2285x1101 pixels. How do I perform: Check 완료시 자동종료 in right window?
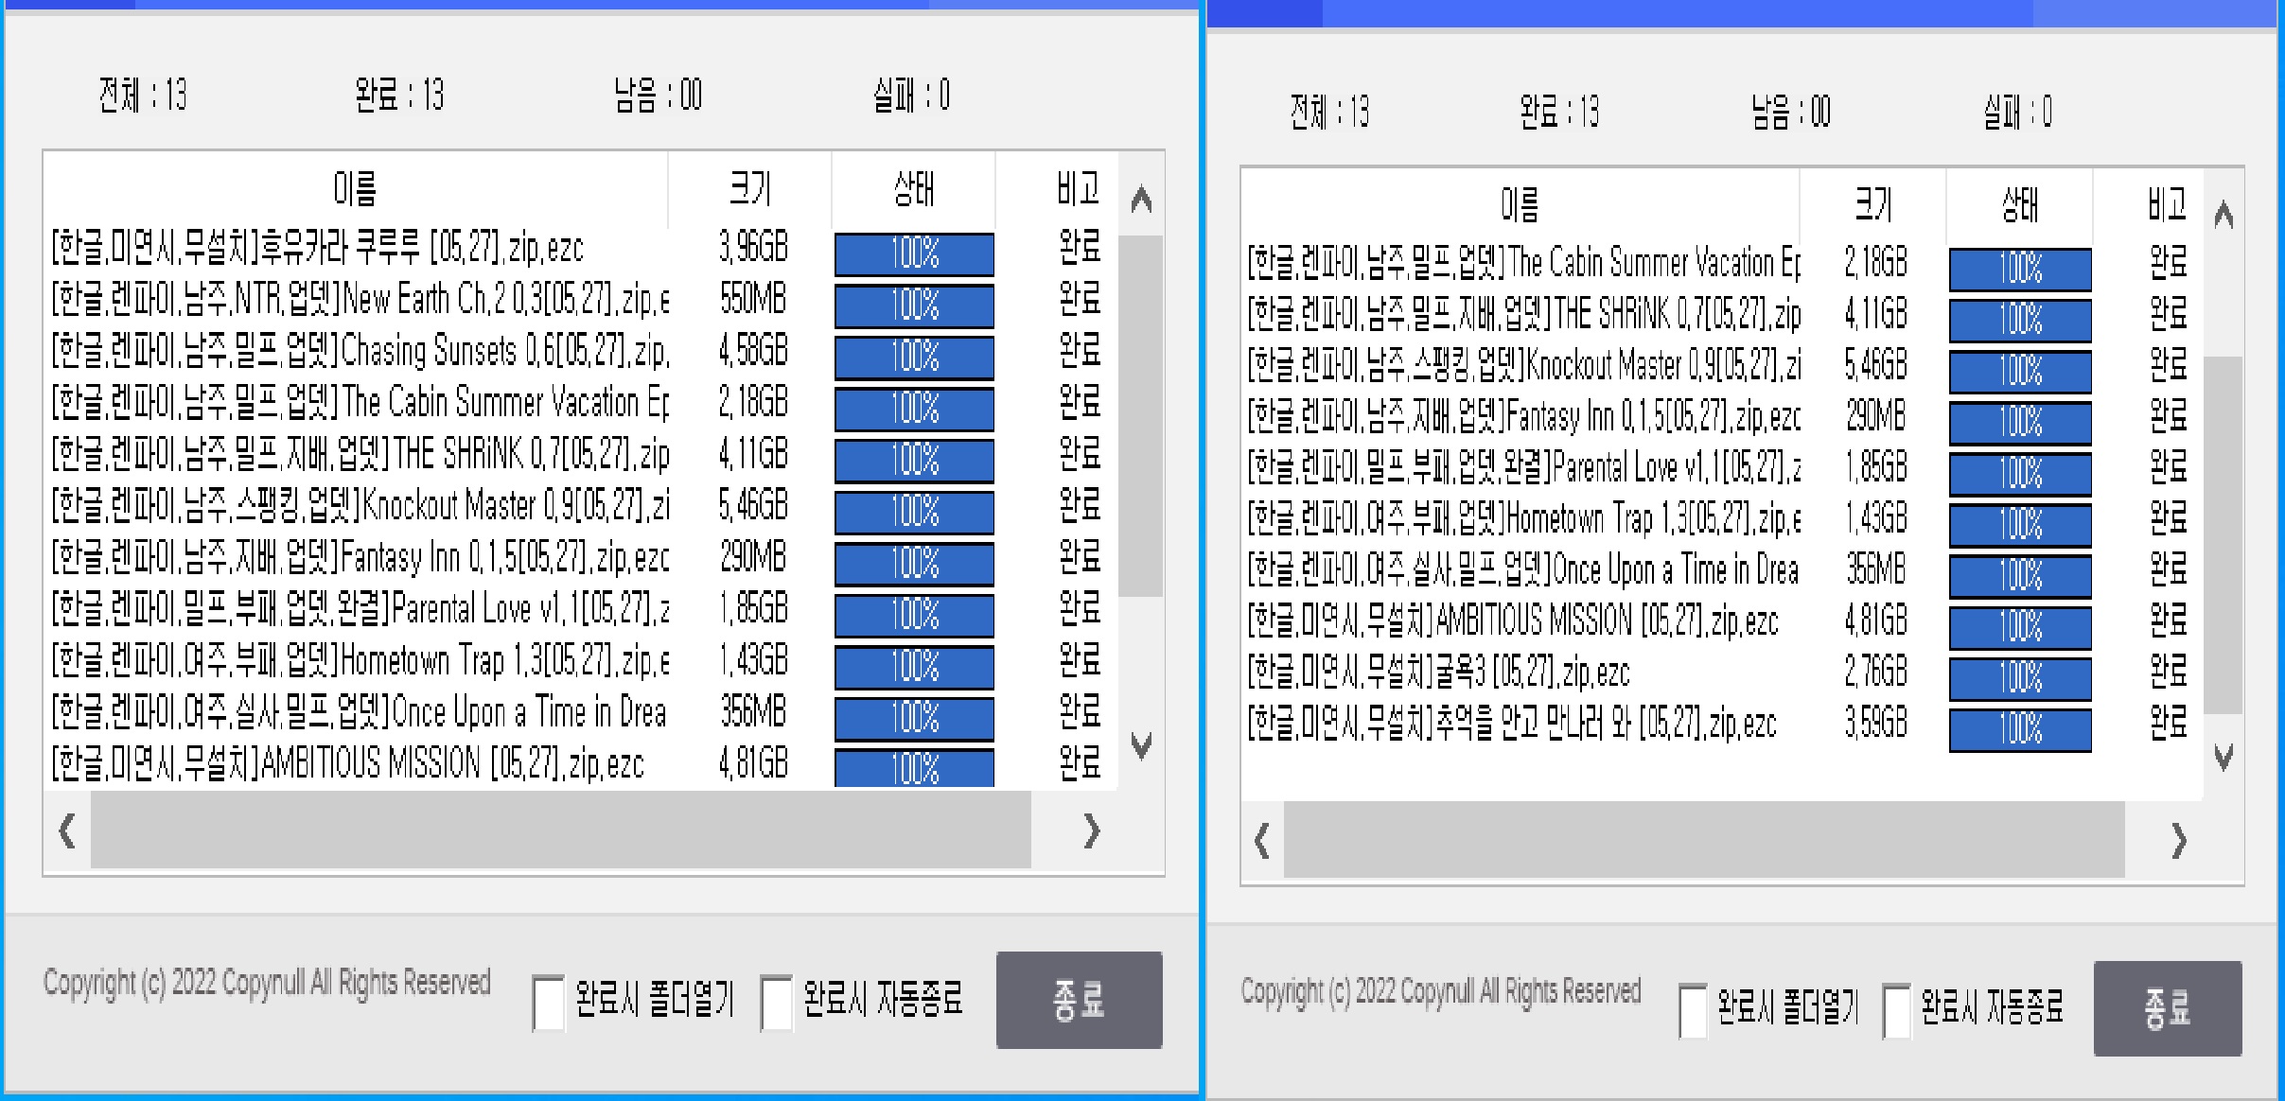tap(1896, 1010)
